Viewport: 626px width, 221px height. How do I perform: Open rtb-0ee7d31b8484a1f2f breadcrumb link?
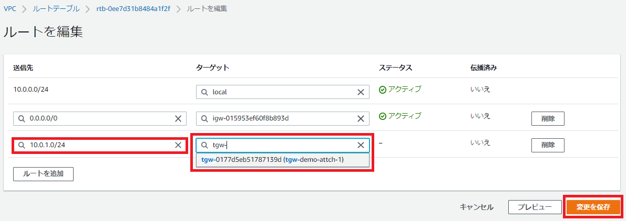pos(134,8)
